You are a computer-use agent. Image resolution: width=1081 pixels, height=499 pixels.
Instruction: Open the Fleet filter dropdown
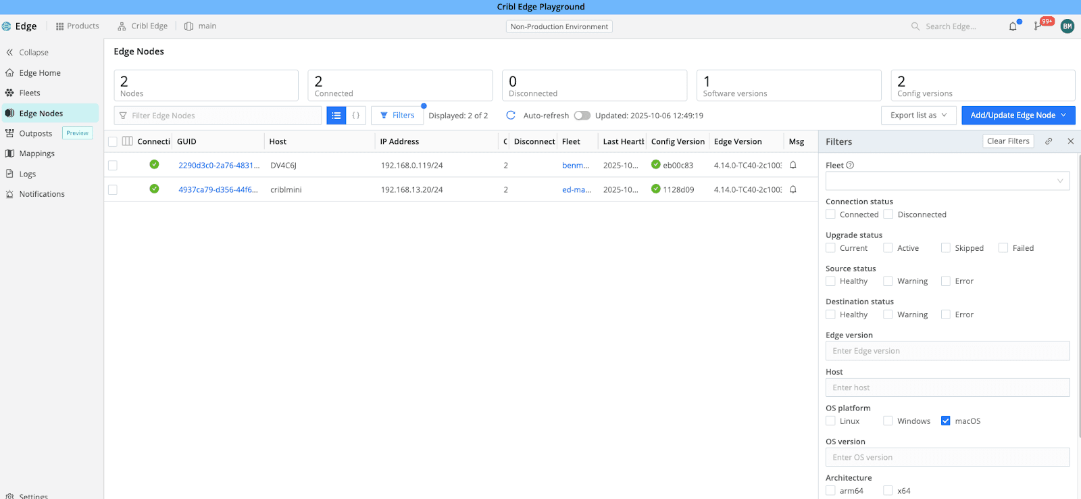pyautogui.click(x=947, y=181)
